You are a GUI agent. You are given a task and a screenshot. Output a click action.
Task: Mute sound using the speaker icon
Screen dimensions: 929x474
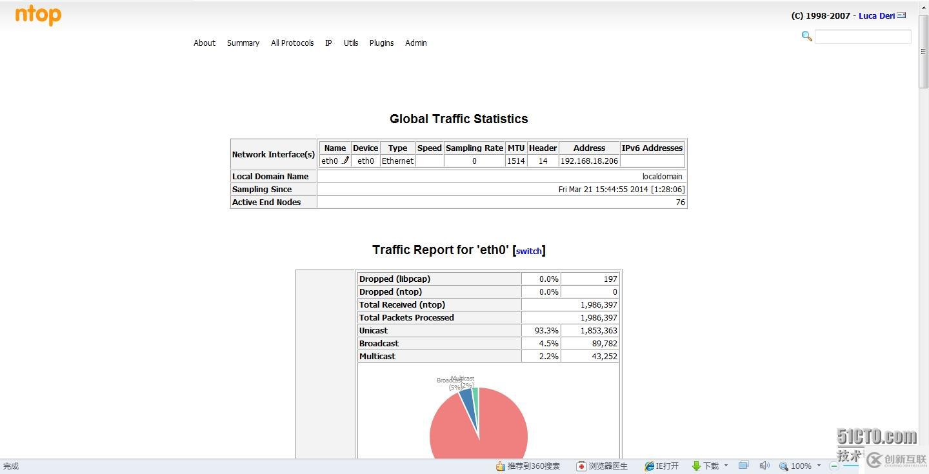764,465
